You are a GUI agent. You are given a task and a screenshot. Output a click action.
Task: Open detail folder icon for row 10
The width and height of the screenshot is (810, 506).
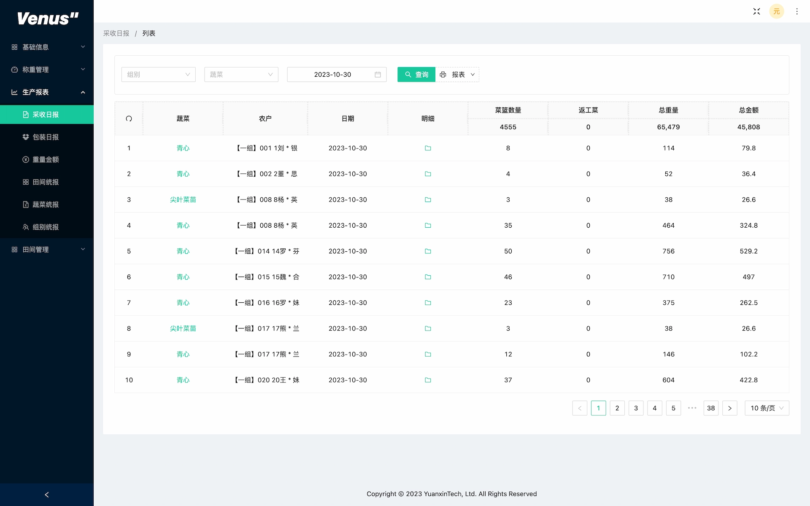point(428,380)
